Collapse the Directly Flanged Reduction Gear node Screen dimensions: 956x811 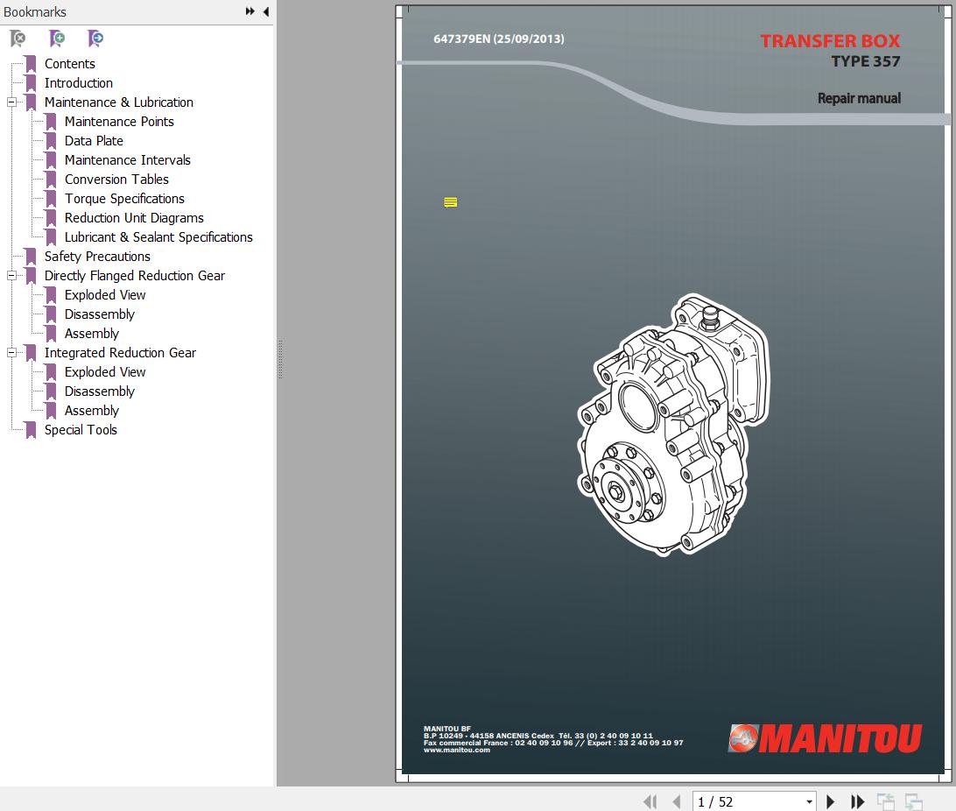(11, 276)
